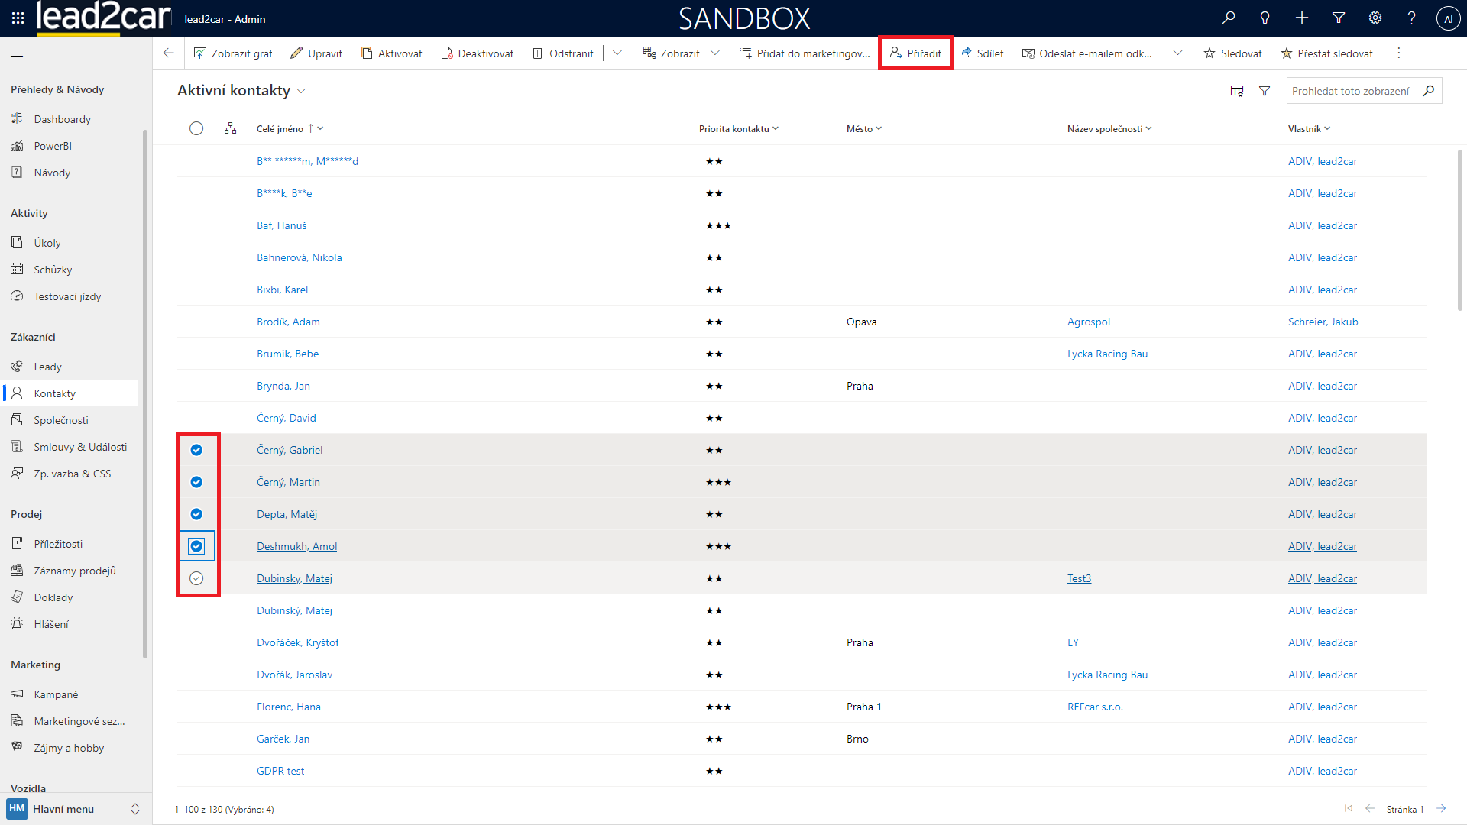
Task: Toggle the select all rows circle
Action: pos(196,128)
